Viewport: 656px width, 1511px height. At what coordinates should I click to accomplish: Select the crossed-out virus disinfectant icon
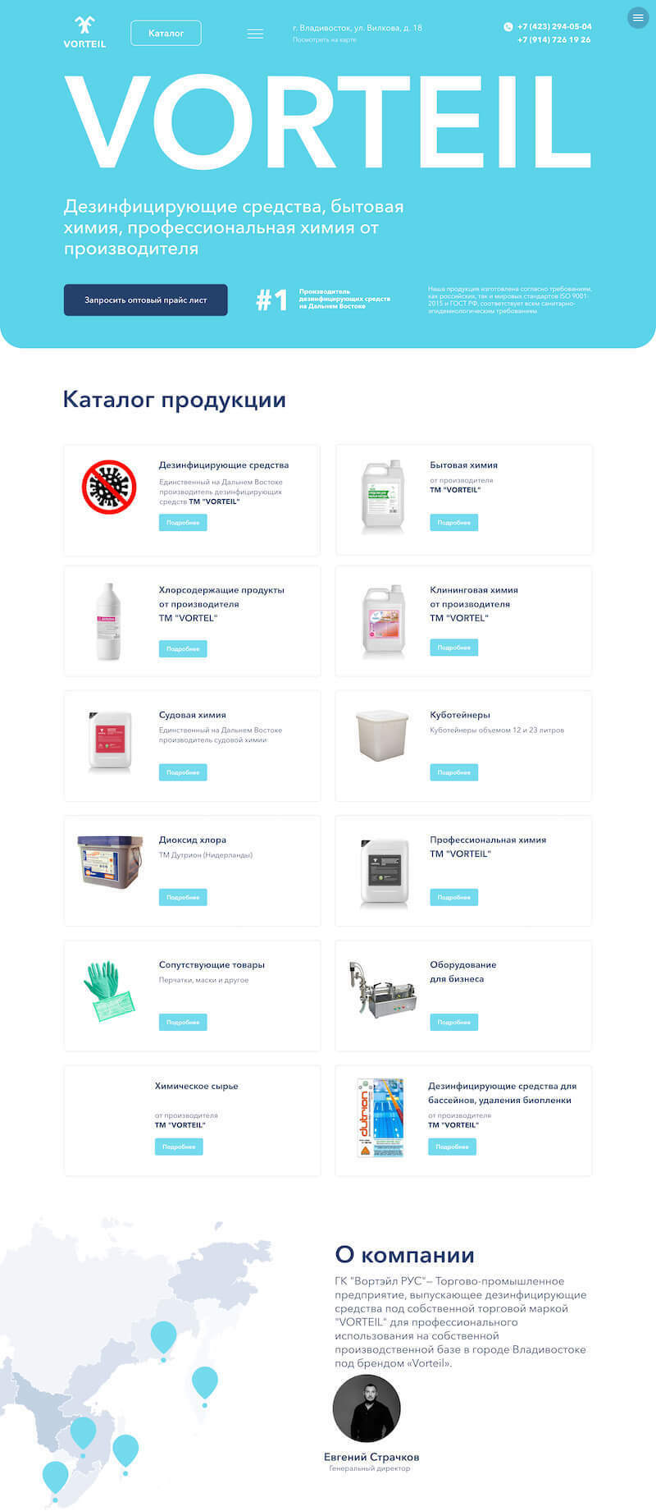109,487
